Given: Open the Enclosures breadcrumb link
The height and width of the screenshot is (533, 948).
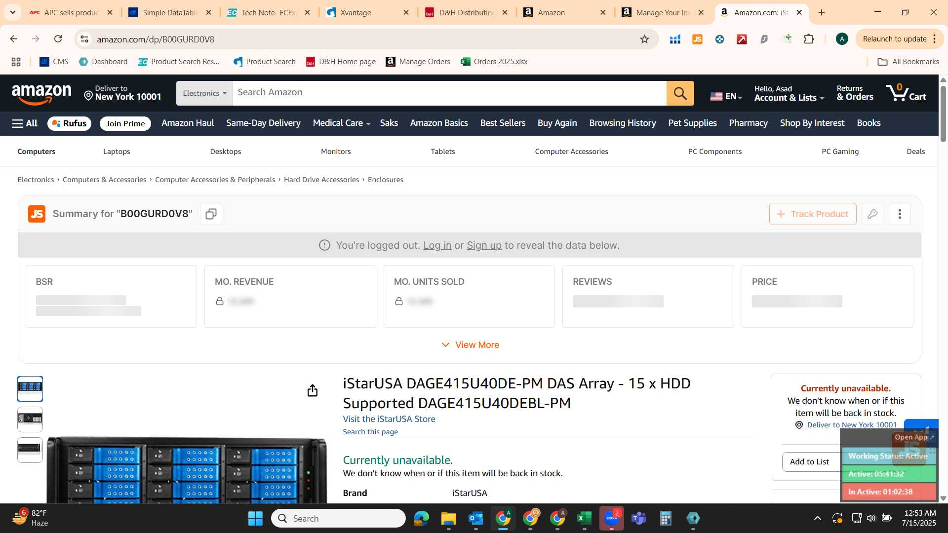Looking at the screenshot, I should pos(385,180).
